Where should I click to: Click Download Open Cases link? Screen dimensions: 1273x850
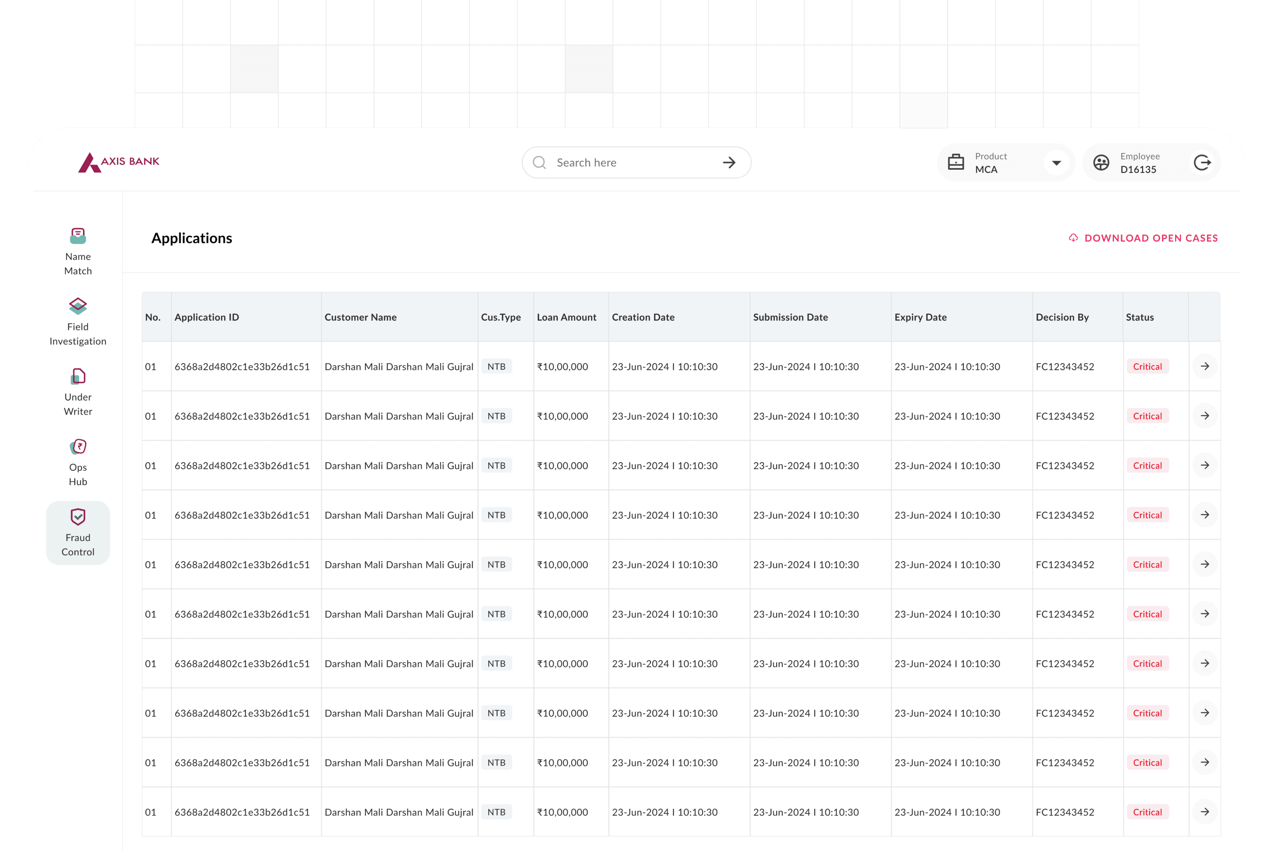[x=1150, y=238]
